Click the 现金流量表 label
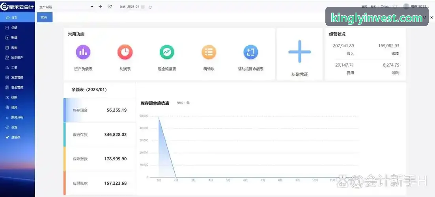 coord(167,69)
